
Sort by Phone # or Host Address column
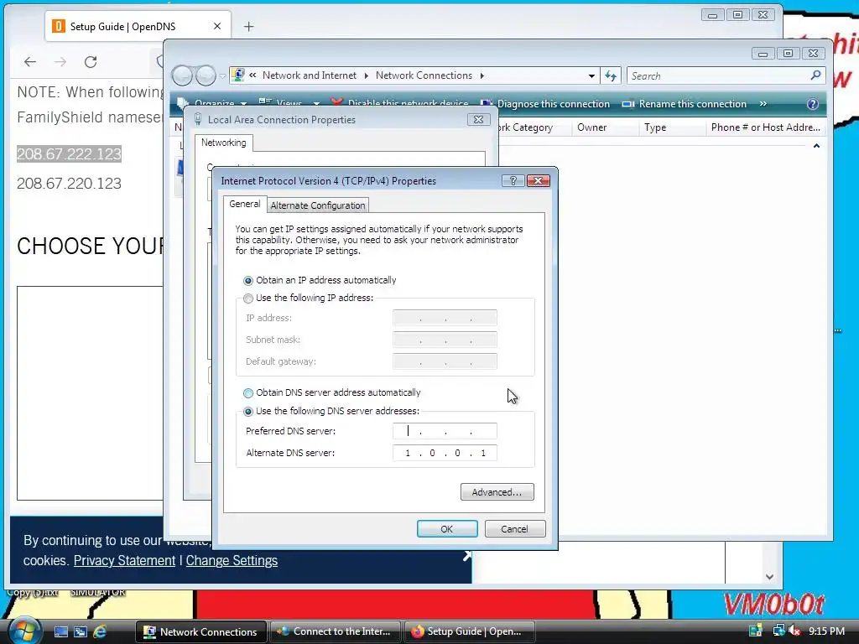tap(765, 127)
